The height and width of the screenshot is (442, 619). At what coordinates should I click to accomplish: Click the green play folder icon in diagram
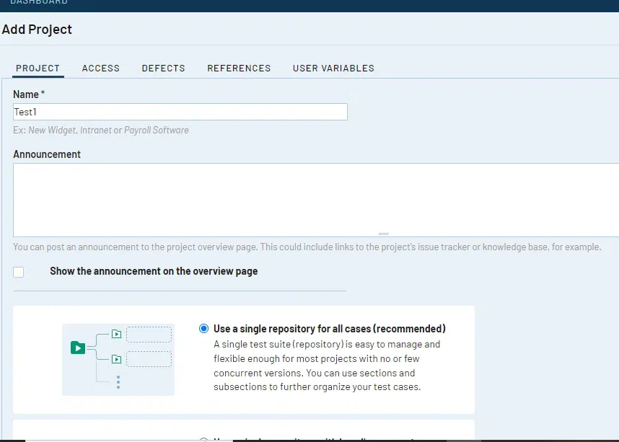(78, 348)
